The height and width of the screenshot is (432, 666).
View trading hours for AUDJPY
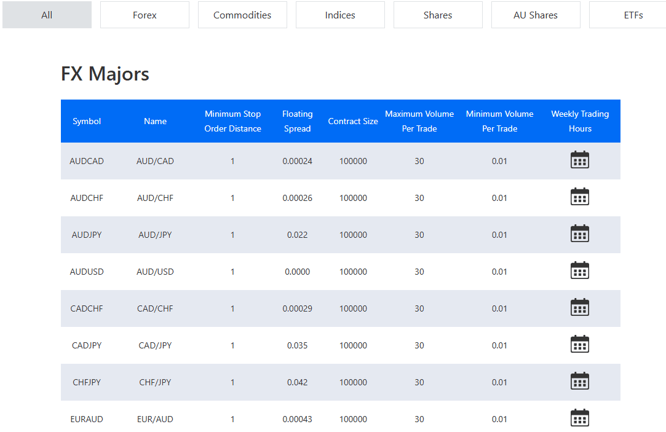tap(579, 233)
